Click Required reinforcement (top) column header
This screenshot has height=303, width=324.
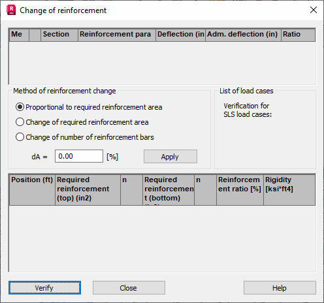(88, 189)
